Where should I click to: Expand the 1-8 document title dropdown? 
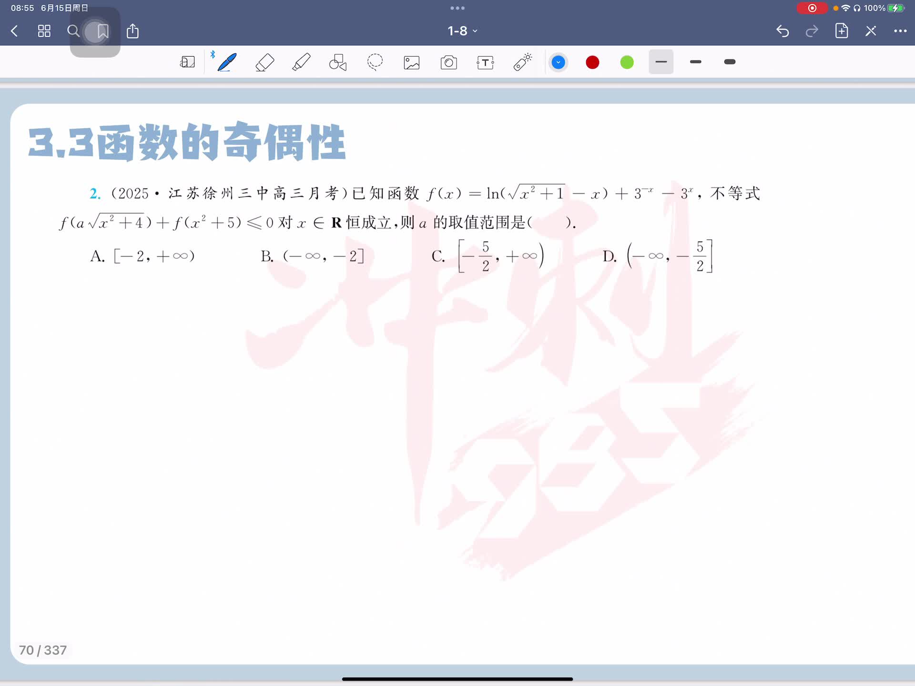click(x=462, y=31)
